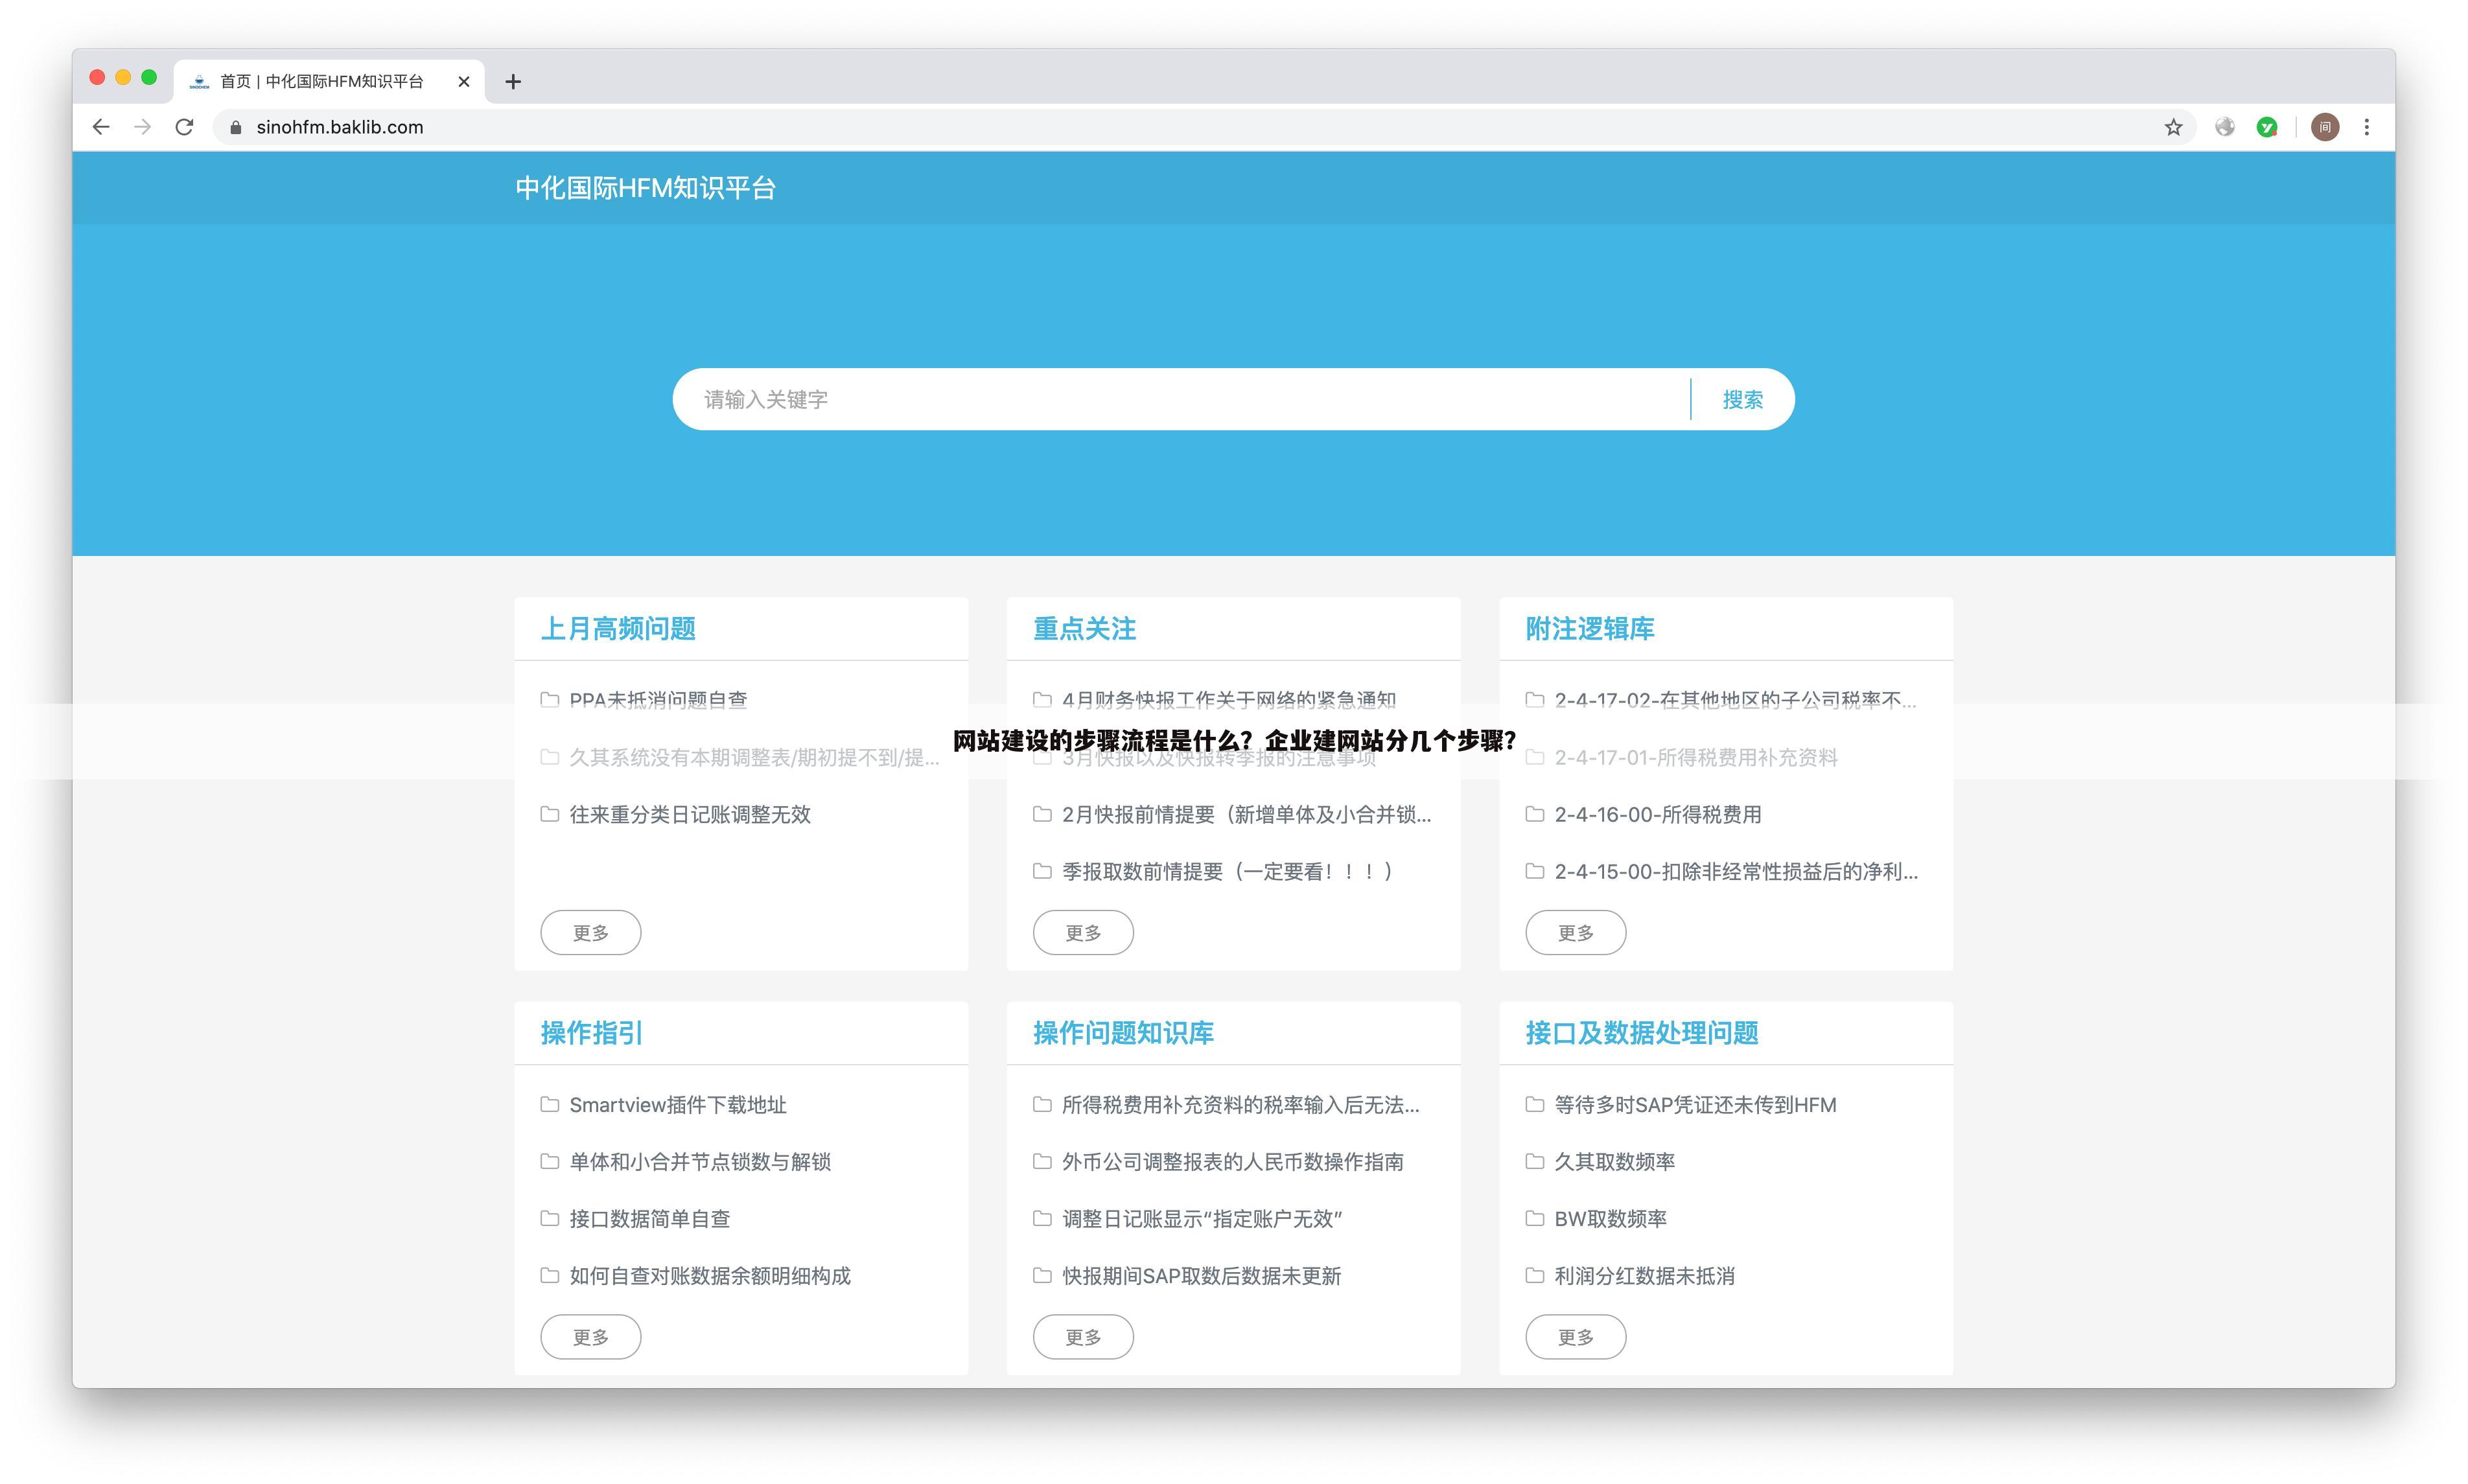The height and width of the screenshot is (1484, 2468).
Task: Click folder icon beside 利润分红数据未抵消
Action: coord(1534,1275)
